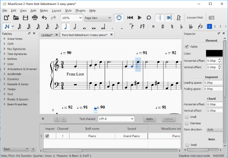
Task: Click the image capture camera icon
Action: (211, 18)
